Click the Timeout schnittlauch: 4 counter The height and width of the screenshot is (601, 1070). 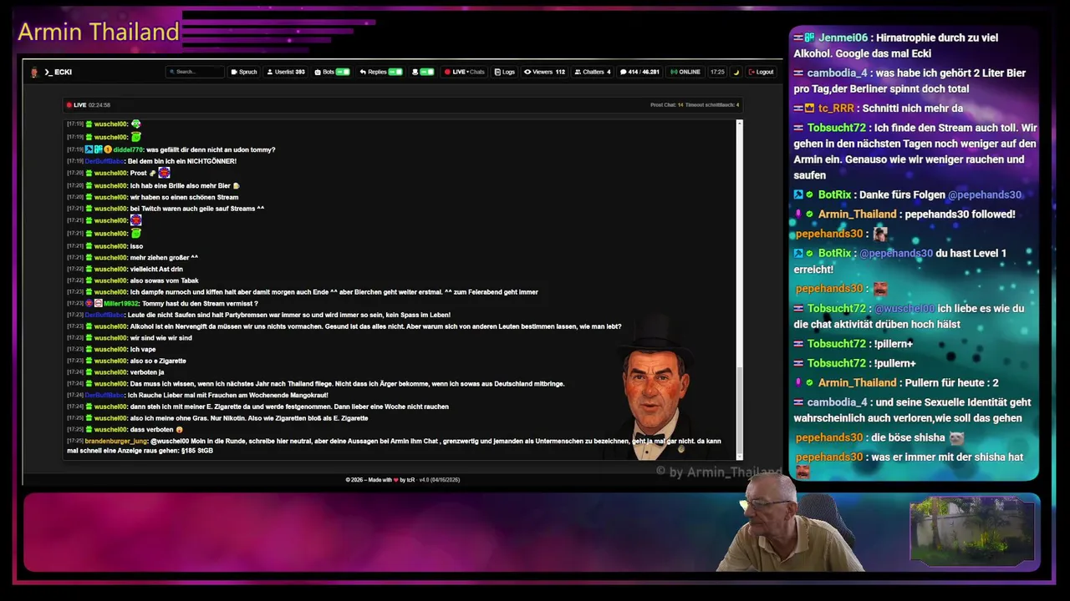click(712, 105)
